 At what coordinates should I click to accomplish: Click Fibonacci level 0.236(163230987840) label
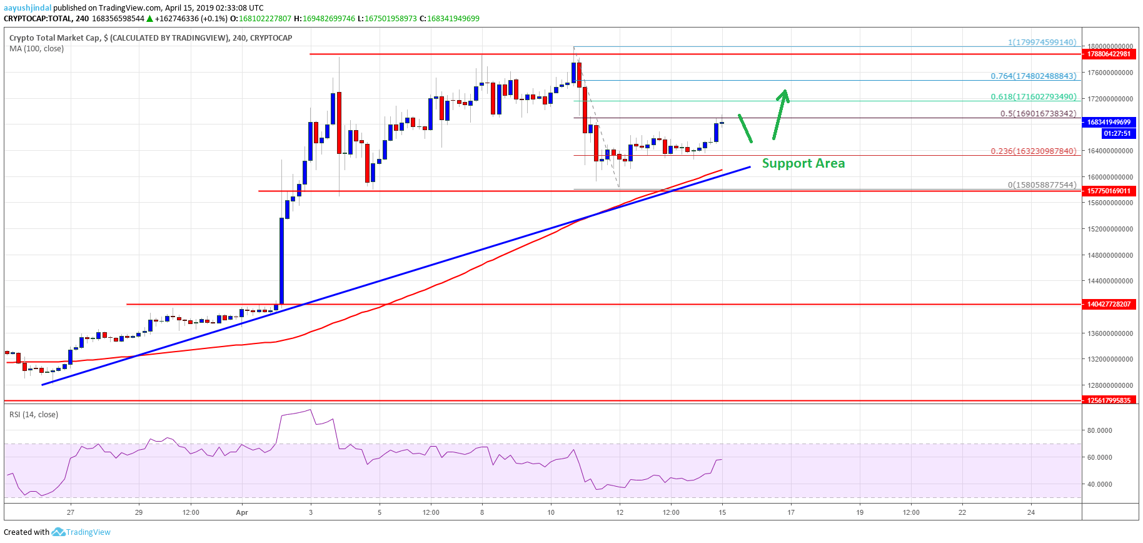[1034, 151]
